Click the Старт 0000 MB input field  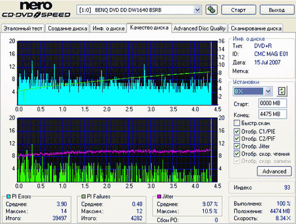point(273,103)
